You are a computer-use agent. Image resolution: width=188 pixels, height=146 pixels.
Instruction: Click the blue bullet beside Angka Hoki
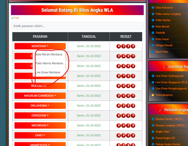[153, 132]
